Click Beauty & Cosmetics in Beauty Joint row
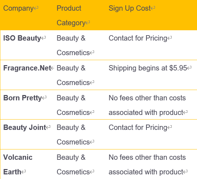197x179 pixels. click(x=73, y=135)
